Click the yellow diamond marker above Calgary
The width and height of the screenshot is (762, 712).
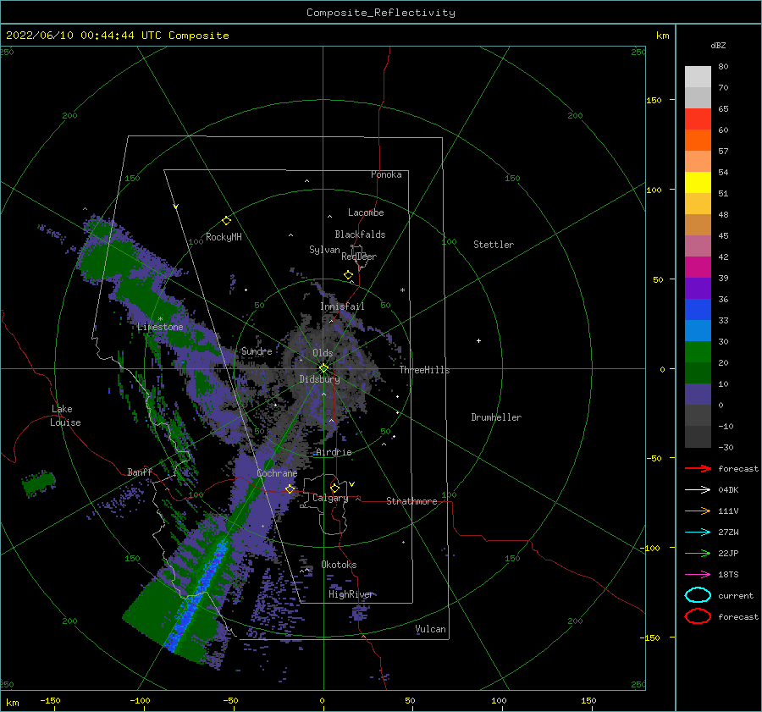(x=334, y=488)
